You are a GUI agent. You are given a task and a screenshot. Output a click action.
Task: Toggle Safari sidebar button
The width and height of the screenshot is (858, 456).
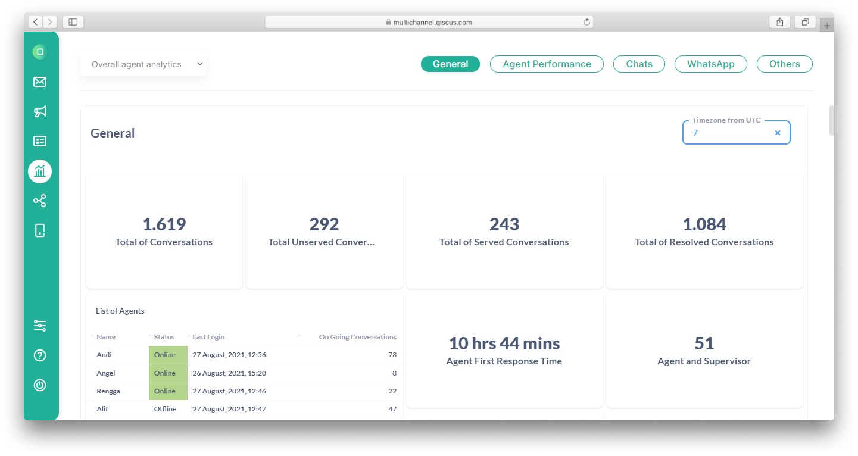click(x=73, y=22)
